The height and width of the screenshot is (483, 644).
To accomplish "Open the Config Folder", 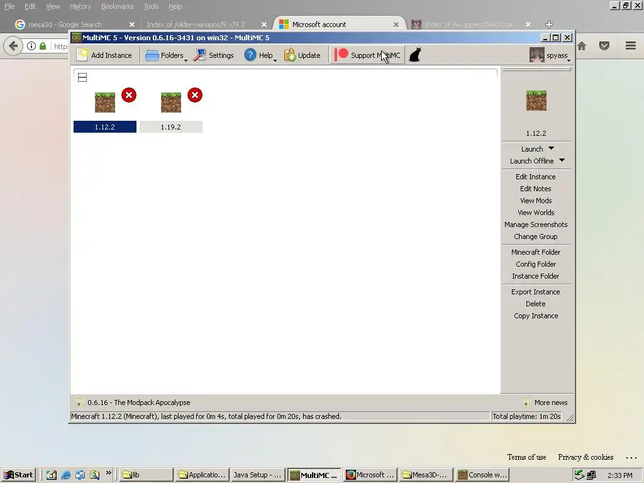I will coord(536,264).
